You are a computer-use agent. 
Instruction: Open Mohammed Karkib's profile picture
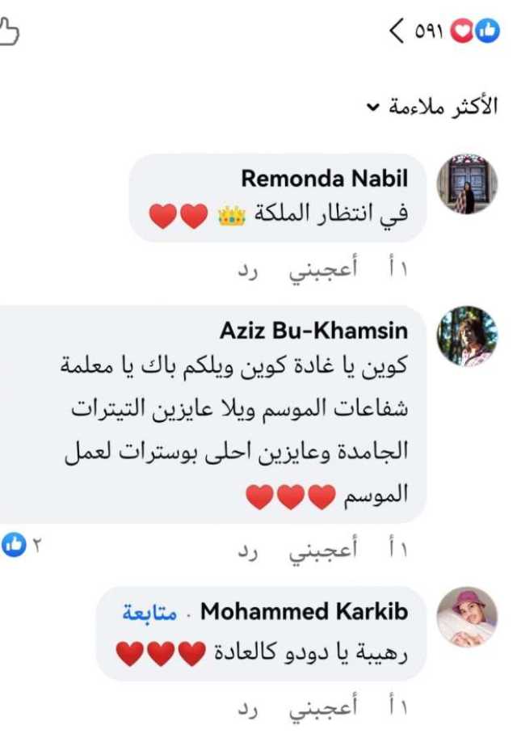point(467,617)
